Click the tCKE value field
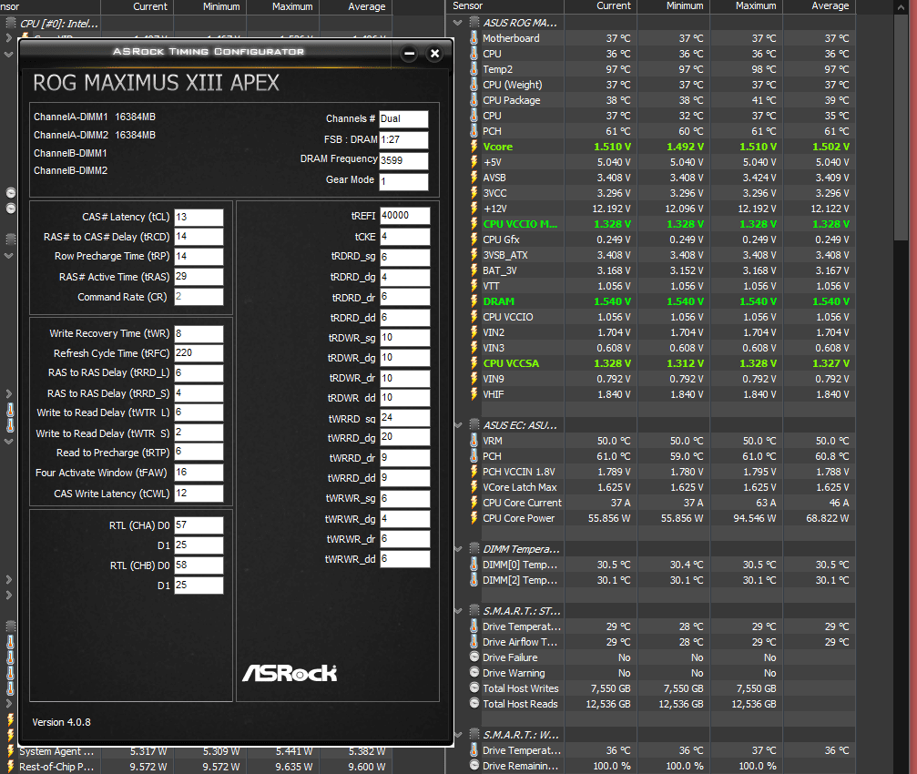 click(404, 237)
